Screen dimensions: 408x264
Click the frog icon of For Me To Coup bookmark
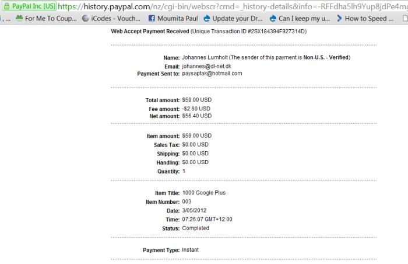[19, 18]
